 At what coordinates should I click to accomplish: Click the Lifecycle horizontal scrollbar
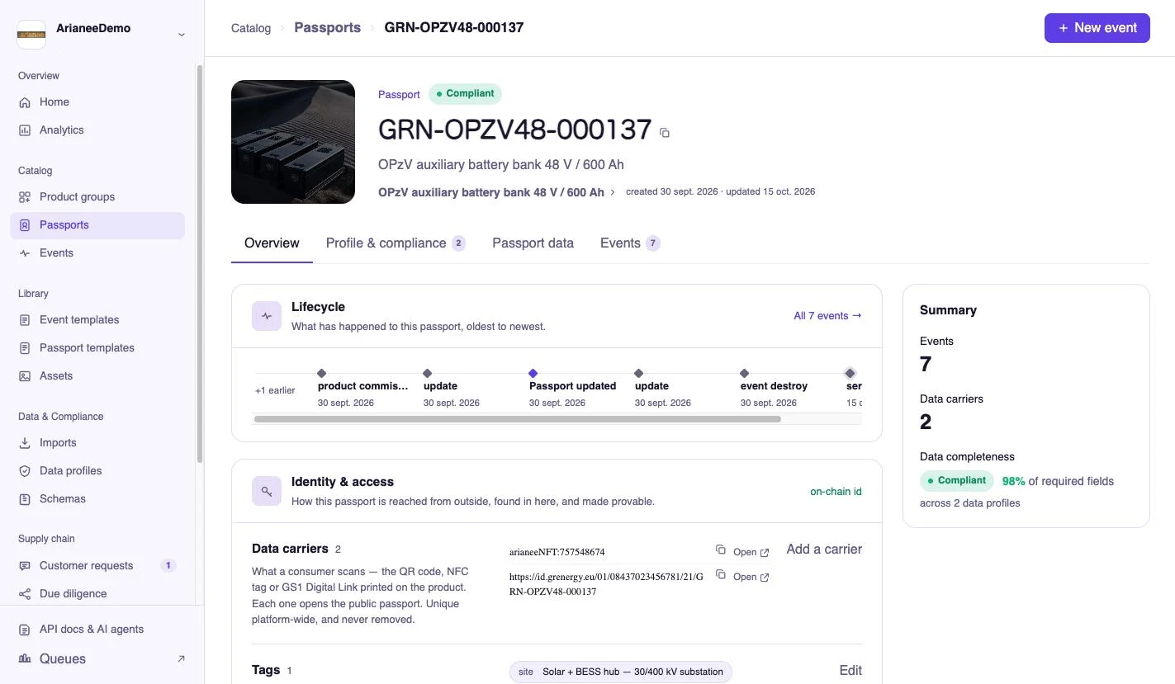pos(517,419)
